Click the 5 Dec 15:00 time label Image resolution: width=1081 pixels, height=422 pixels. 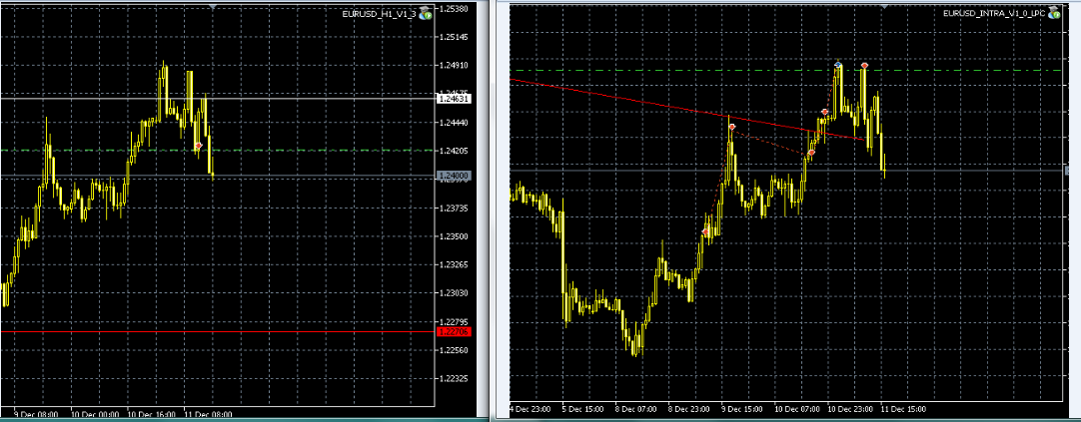pyautogui.click(x=583, y=409)
